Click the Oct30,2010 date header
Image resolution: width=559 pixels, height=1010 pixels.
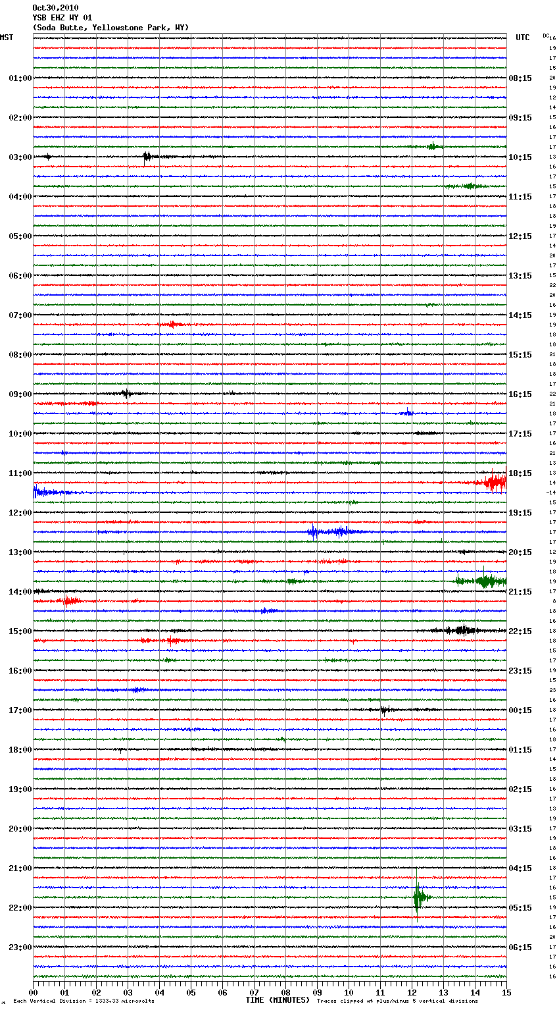pyautogui.click(x=55, y=8)
